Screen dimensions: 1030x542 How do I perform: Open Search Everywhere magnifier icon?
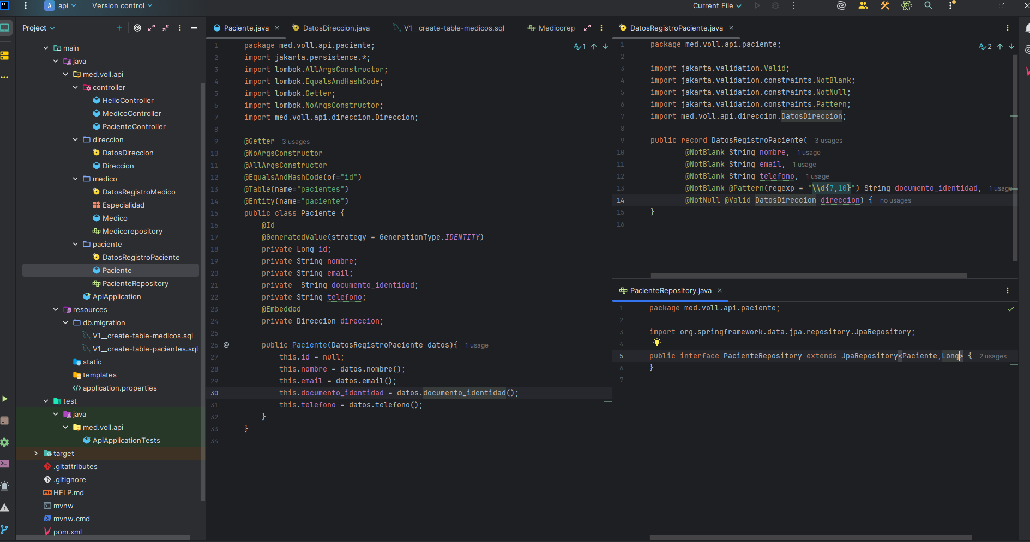point(928,6)
